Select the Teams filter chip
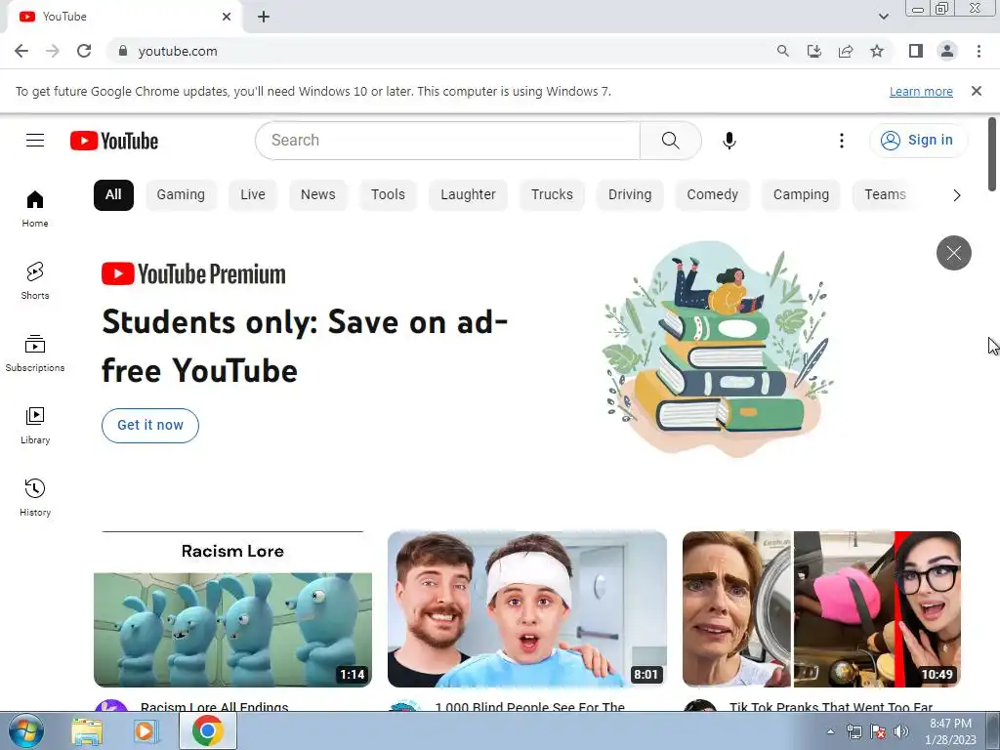The image size is (1000, 750). [x=885, y=195]
